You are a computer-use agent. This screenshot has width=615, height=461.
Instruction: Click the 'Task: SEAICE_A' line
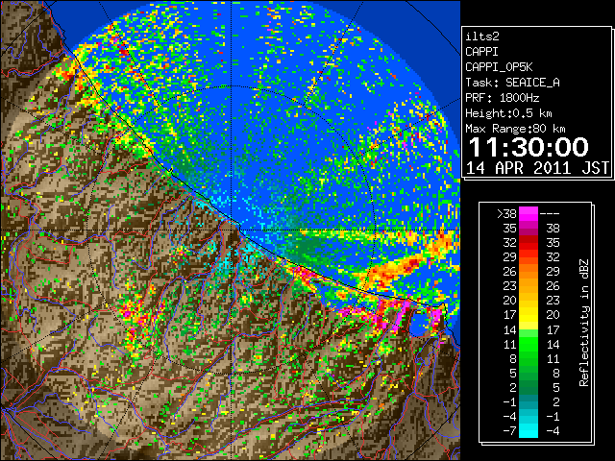point(512,83)
